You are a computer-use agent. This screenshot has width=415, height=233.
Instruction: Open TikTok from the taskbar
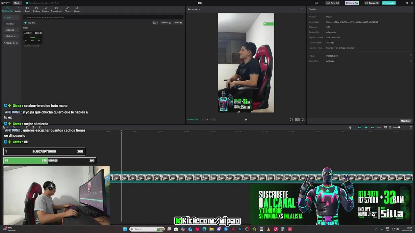[276, 229]
